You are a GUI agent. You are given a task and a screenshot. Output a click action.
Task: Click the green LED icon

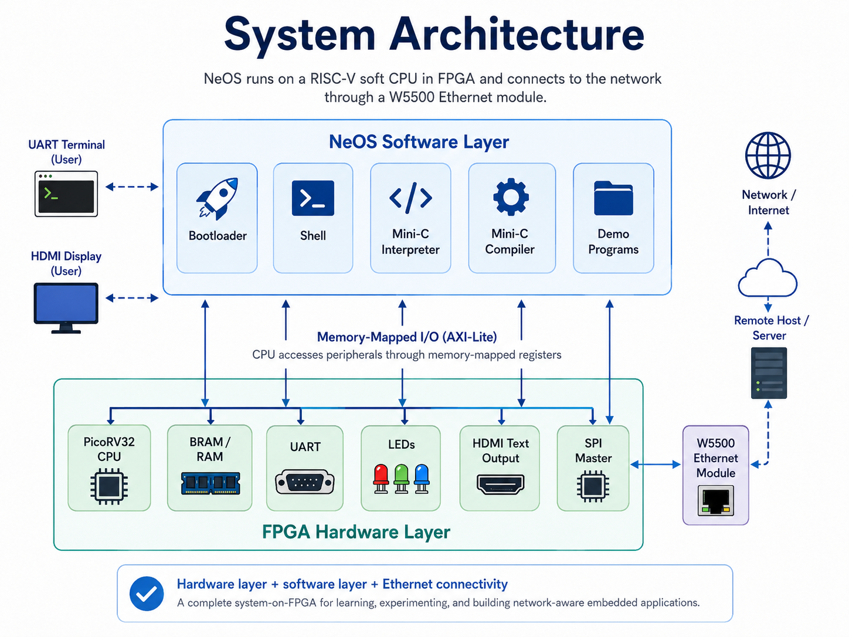click(x=402, y=478)
